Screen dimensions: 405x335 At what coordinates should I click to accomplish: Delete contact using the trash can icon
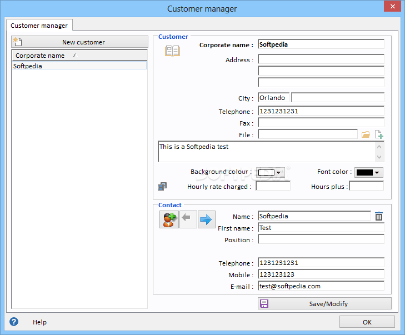click(x=379, y=216)
